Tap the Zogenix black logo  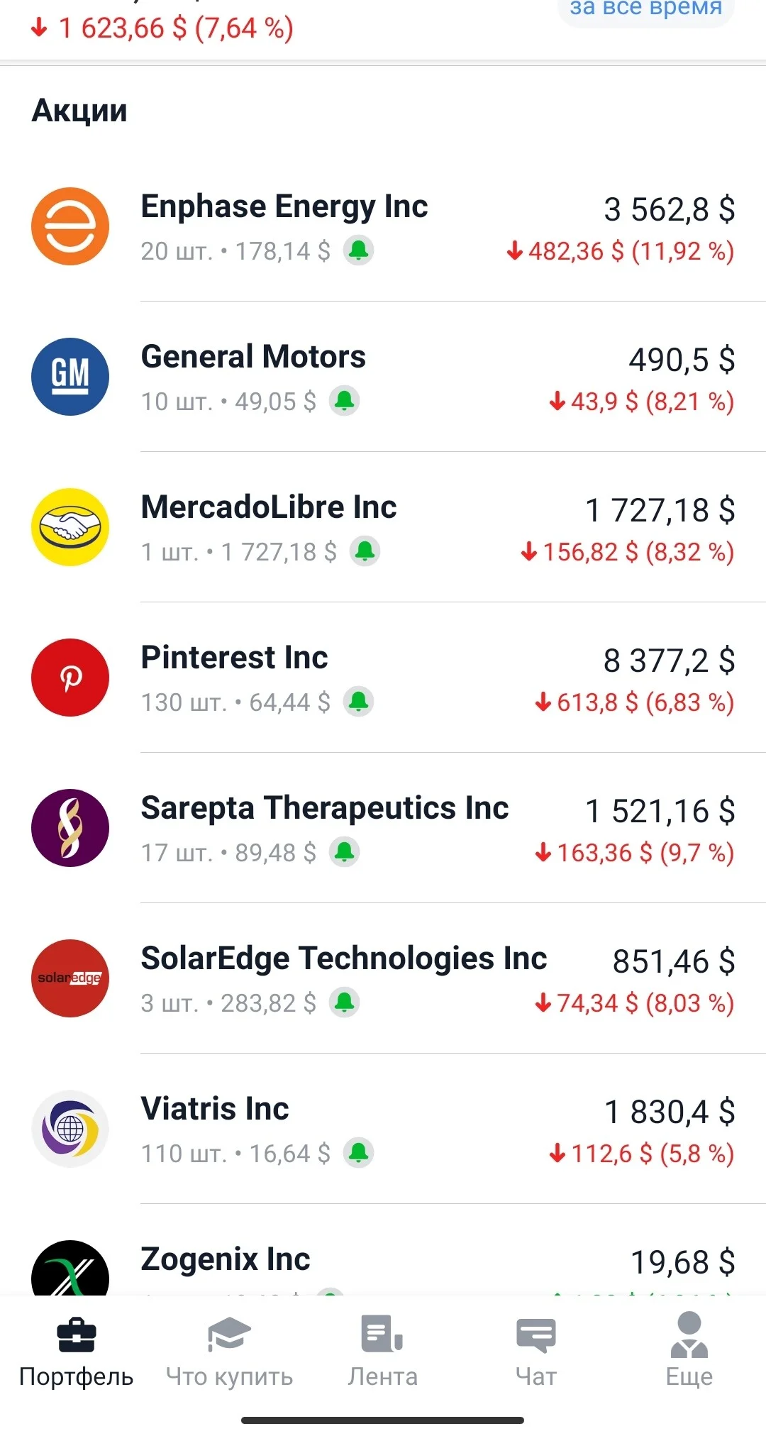point(70,1269)
